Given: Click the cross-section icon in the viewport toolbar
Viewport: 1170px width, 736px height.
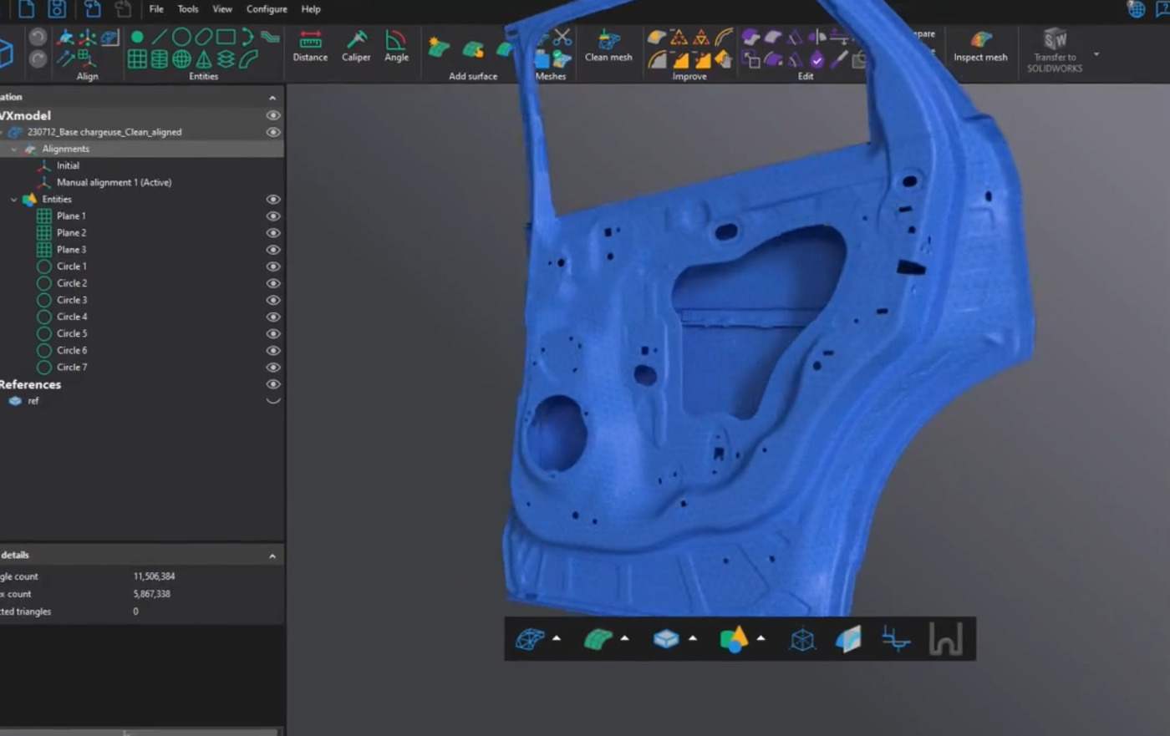Looking at the screenshot, I should click(896, 640).
